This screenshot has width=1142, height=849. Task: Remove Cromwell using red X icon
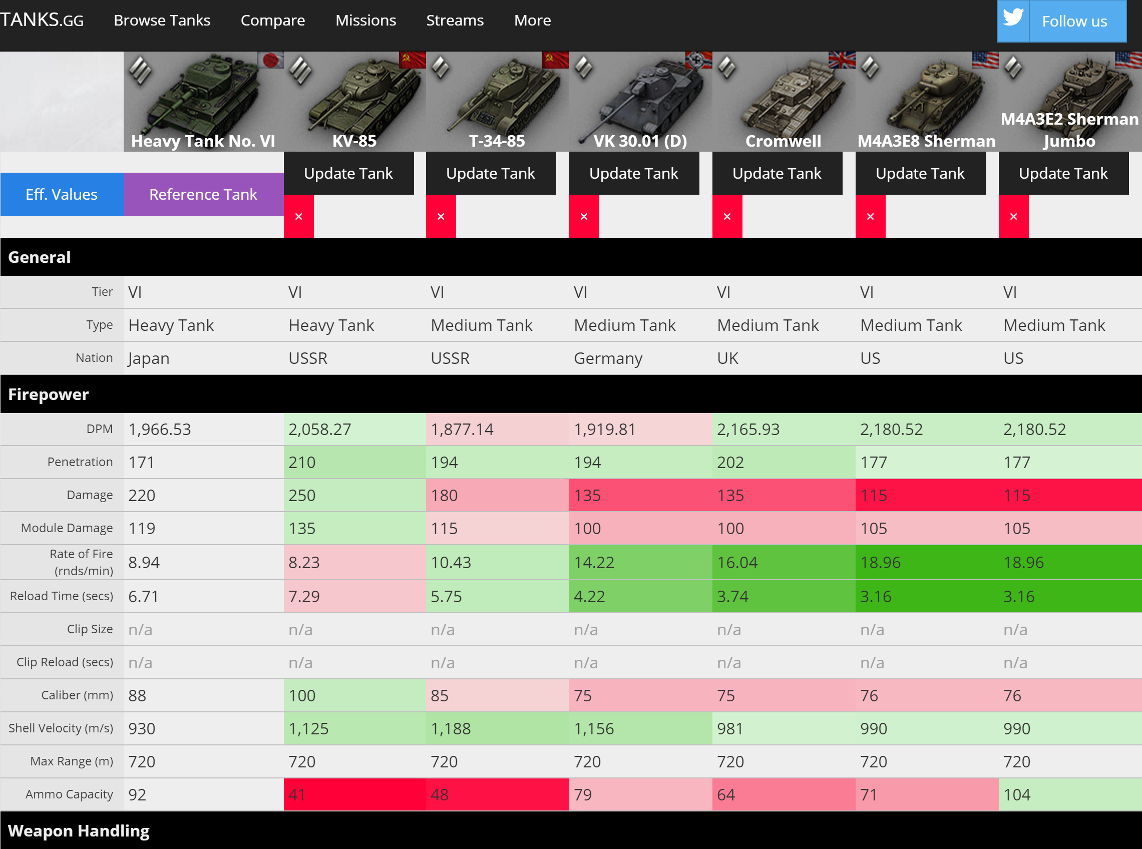pyautogui.click(x=727, y=216)
